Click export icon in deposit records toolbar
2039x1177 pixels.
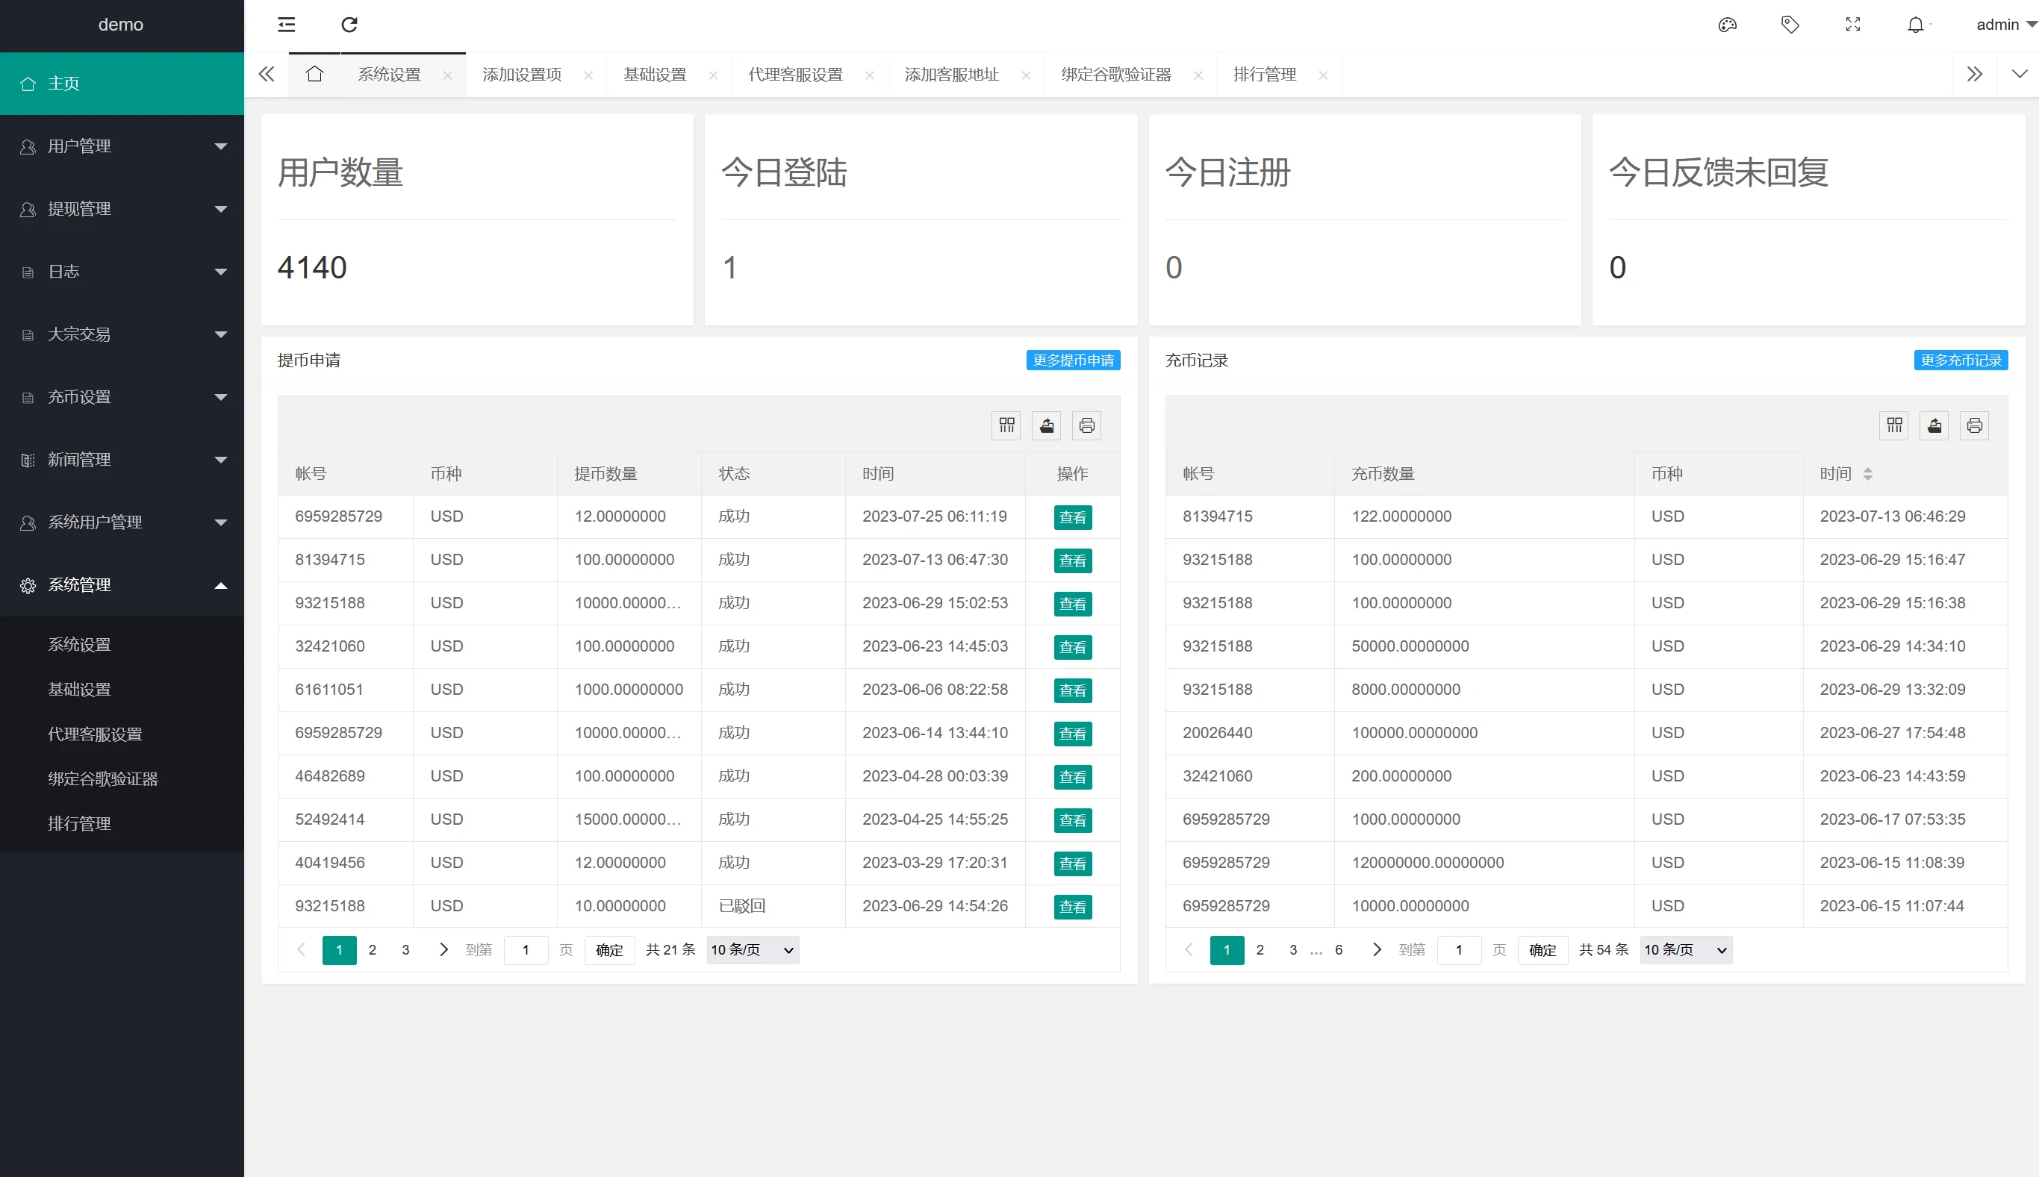[1934, 425]
